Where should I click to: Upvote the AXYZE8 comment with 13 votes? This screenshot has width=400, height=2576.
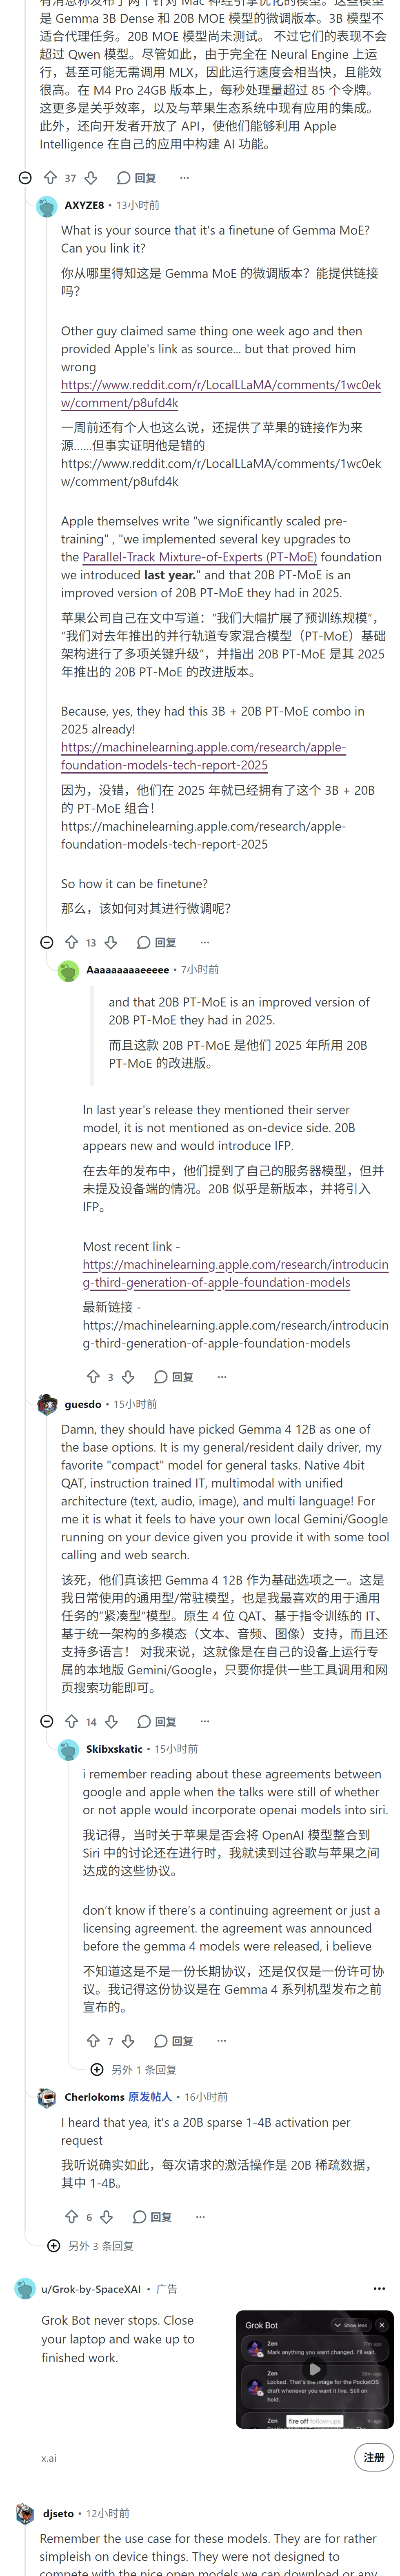71,942
